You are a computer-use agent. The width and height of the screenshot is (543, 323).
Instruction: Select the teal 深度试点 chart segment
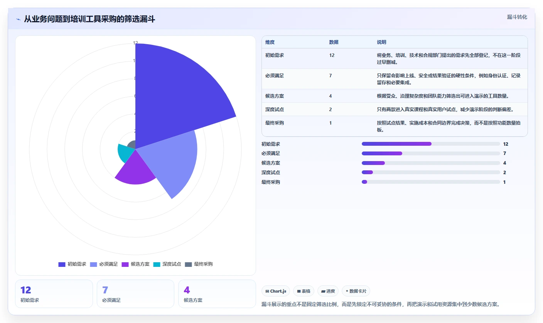coord(125,153)
